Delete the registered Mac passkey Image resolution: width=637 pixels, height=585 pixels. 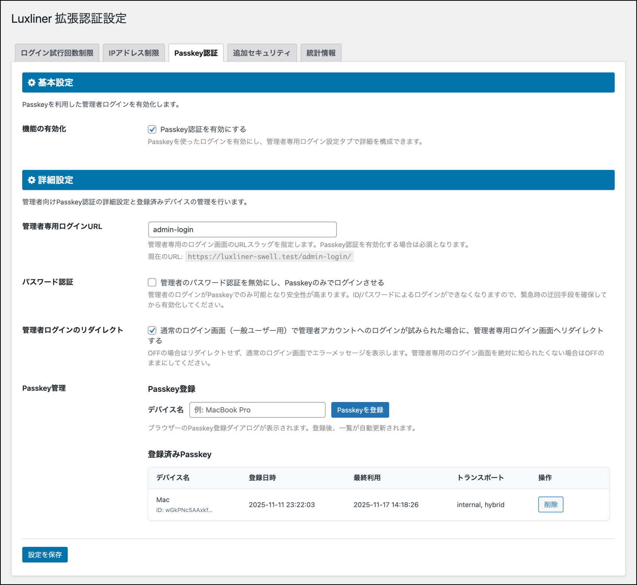[x=550, y=504]
